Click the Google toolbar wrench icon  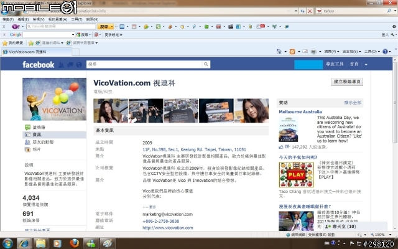pos(392,35)
